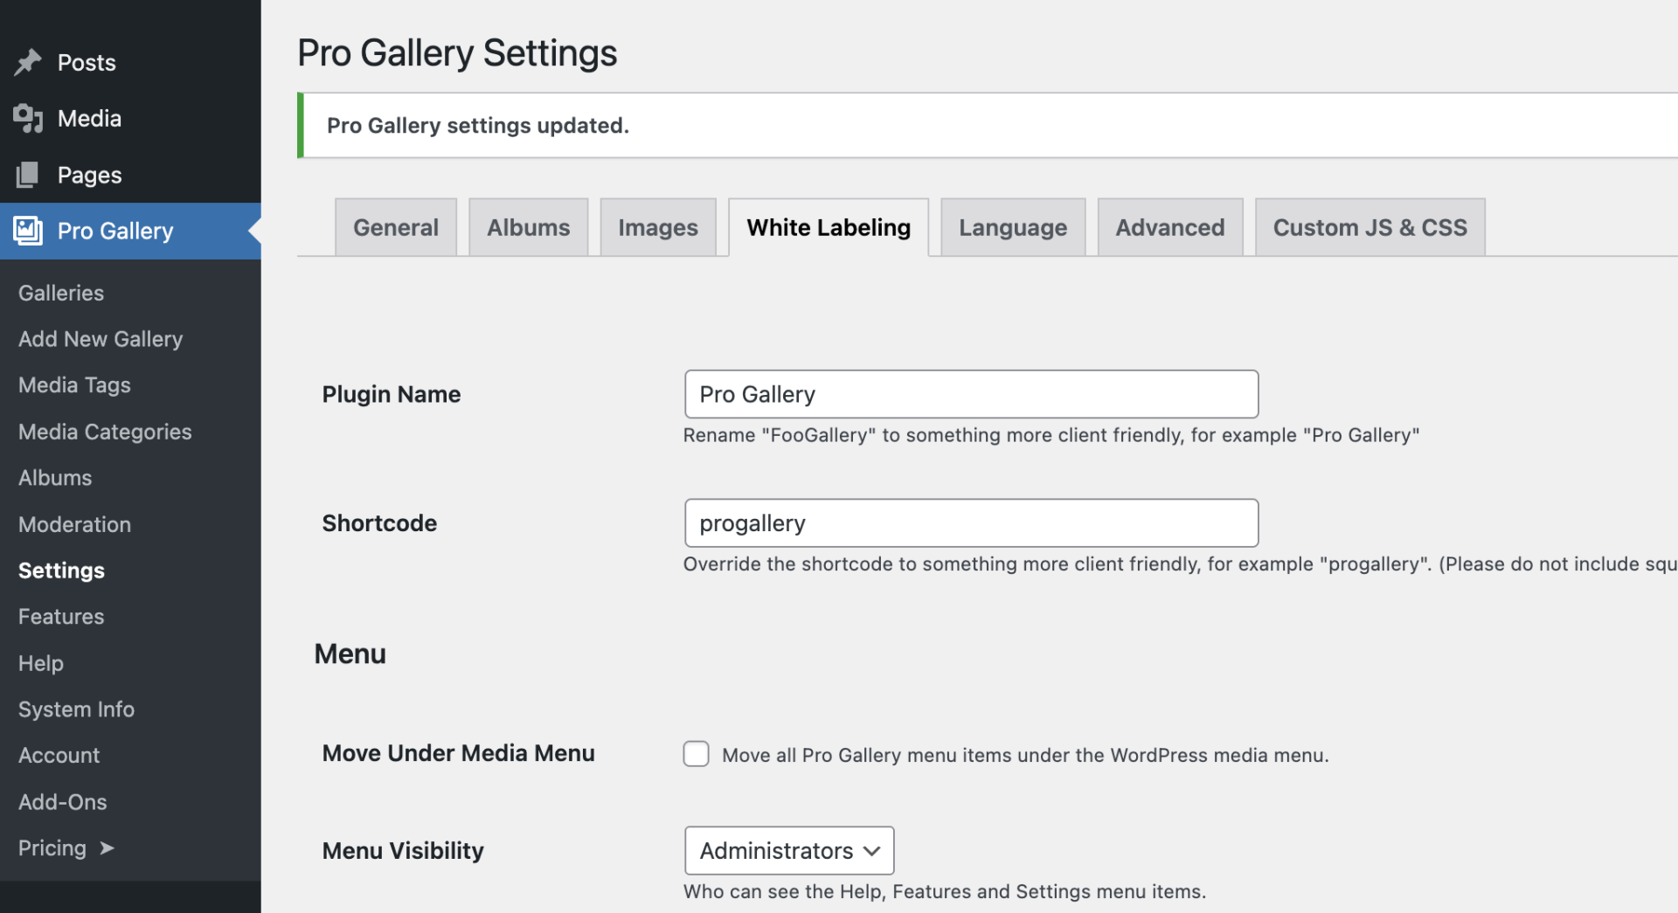Click the Plugin Name text field
The width and height of the screenshot is (1678, 913).
coord(970,394)
